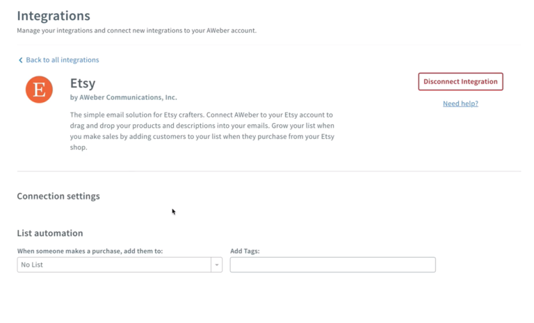534x323 pixels.
Task: Click the 'Add Tags:' field label
Action: (245, 251)
